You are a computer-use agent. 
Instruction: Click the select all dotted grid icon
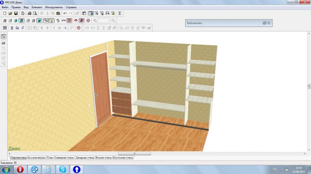(5, 28)
